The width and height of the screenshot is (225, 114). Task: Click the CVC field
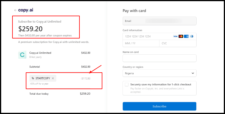(x=178, y=43)
